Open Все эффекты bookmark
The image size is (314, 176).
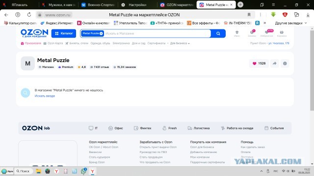point(204,23)
